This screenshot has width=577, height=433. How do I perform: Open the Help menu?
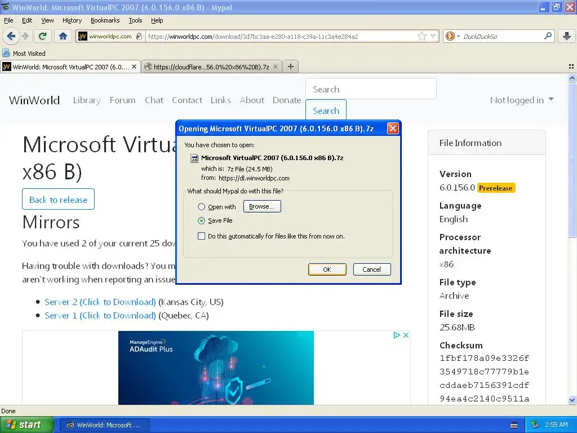157,20
